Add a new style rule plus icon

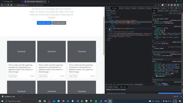pyautogui.click(x=177, y=13)
